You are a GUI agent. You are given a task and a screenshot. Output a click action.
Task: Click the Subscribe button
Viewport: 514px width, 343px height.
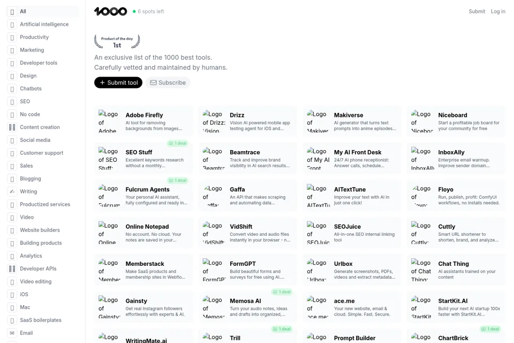pyautogui.click(x=168, y=83)
